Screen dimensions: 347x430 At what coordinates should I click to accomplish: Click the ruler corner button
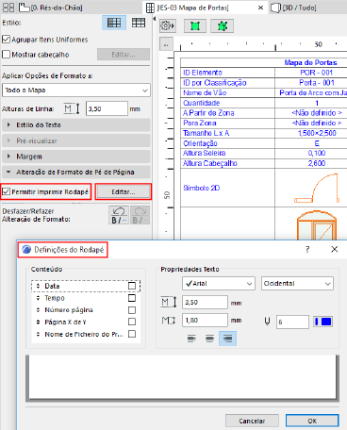166,44
